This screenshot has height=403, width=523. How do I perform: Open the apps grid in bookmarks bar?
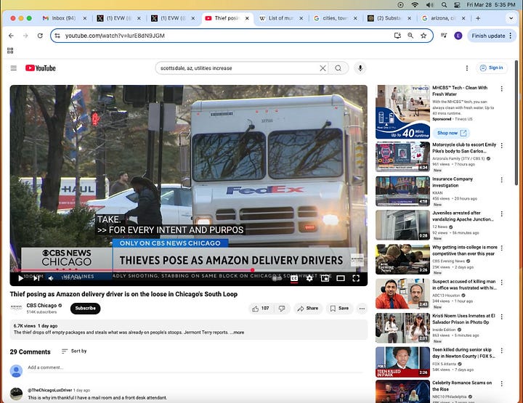(10, 51)
